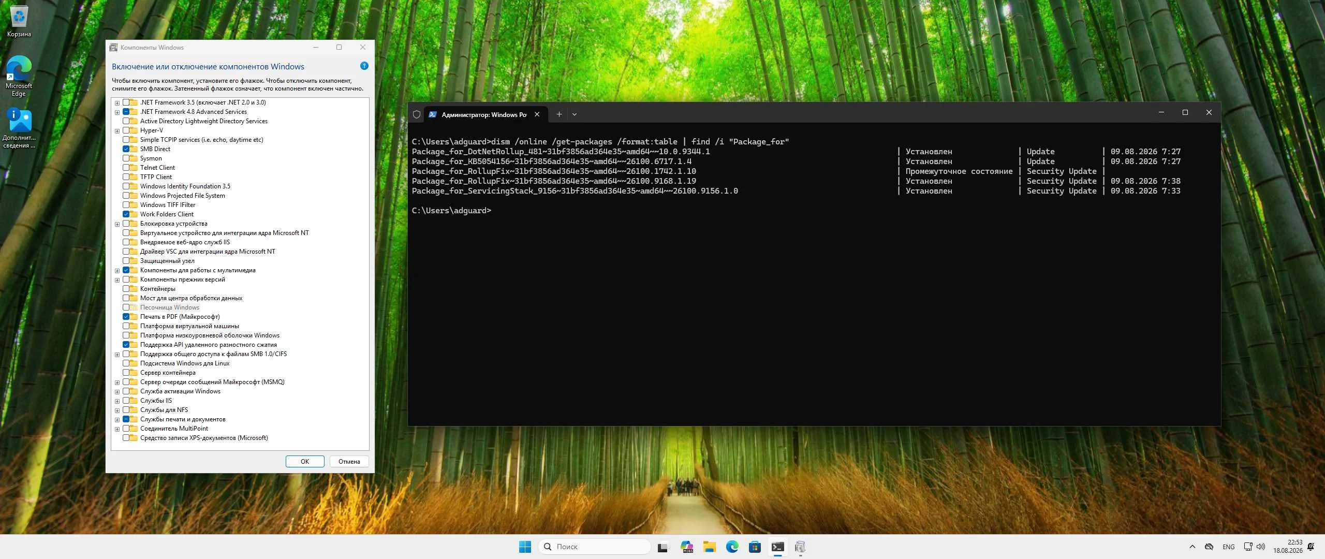Open Microsoft Edge desktop shortcut
Image resolution: width=1325 pixels, height=559 pixels.
(x=19, y=76)
